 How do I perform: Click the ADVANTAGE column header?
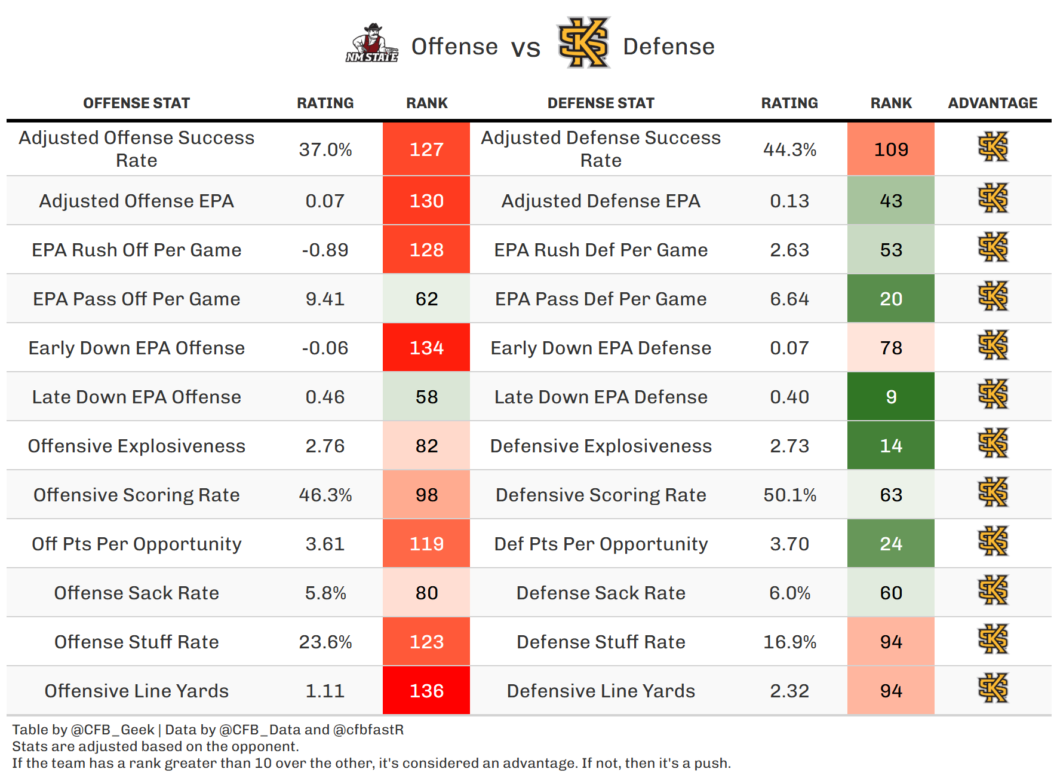click(x=993, y=103)
